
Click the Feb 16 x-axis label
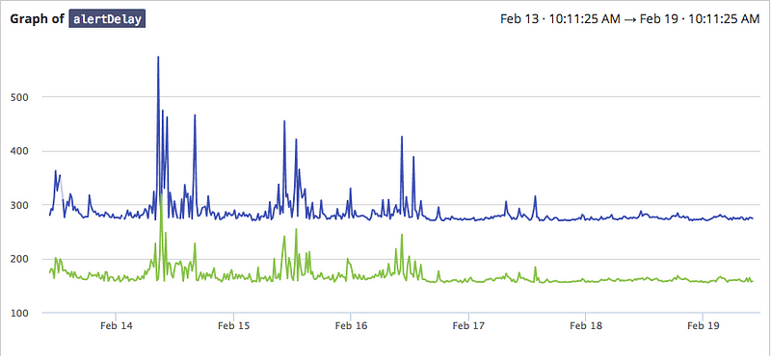click(350, 325)
